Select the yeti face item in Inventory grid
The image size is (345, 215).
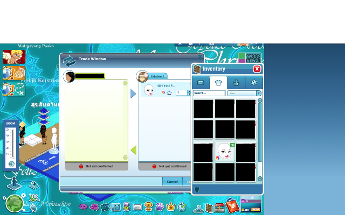225,152
